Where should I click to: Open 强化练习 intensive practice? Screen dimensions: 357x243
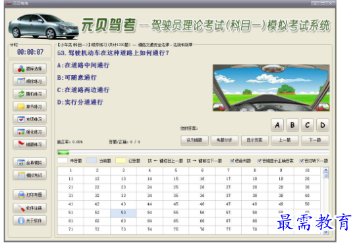30,132
